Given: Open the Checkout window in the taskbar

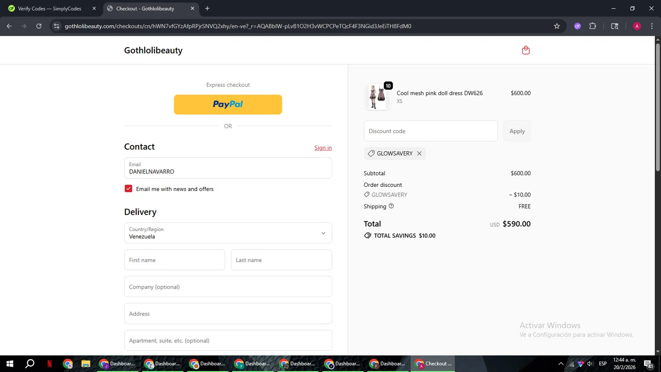Looking at the screenshot, I should tap(433, 364).
